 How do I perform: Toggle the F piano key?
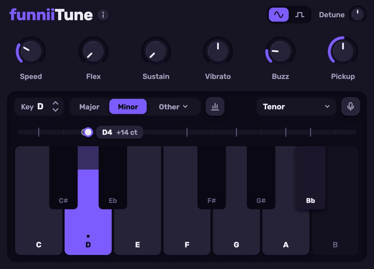point(187,231)
